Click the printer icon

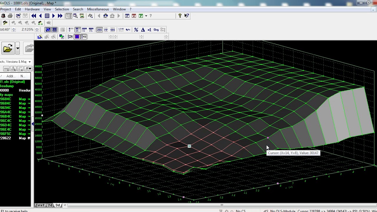10,16
